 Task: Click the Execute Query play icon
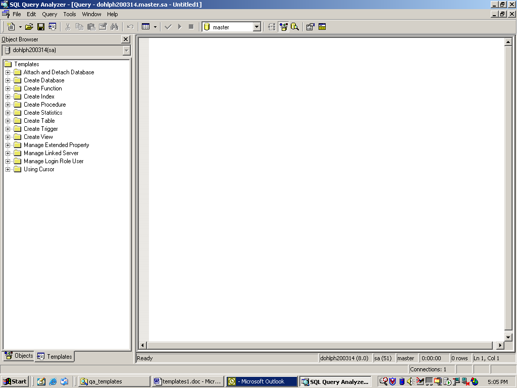180,27
